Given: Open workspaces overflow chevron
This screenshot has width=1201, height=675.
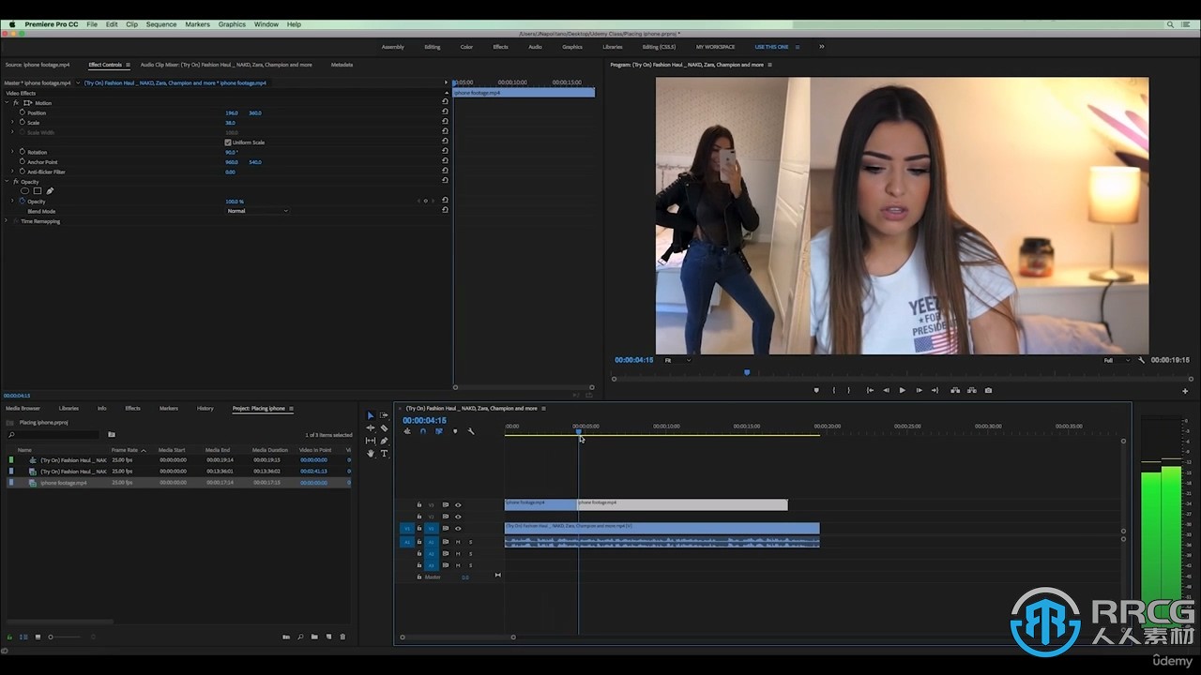Looking at the screenshot, I should (x=822, y=47).
